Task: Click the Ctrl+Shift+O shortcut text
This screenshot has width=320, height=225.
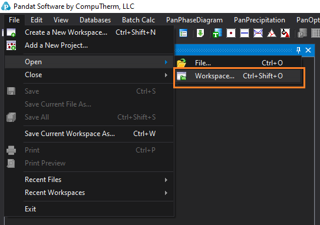Action: point(263,76)
